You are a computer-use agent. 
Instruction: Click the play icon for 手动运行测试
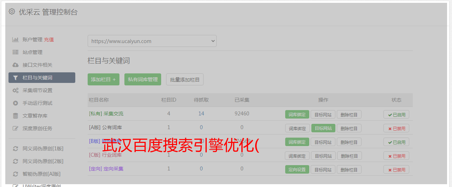click(x=15, y=103)
